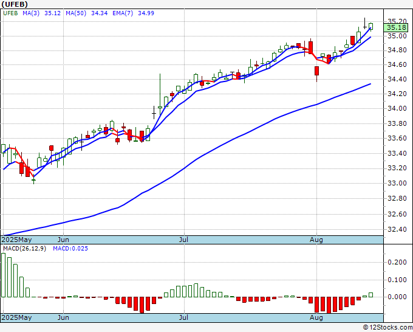Viewport: 413px width, 332px height.
Task: Click the 33.40 price axis label
Action: tap(397, 153)
